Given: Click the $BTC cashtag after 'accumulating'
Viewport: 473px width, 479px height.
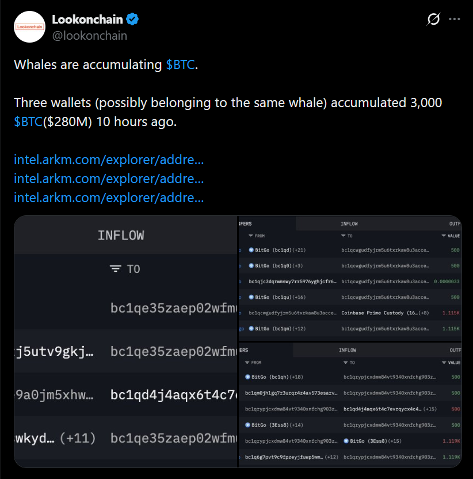Looking at the screenshot, I should click(180, 65).
